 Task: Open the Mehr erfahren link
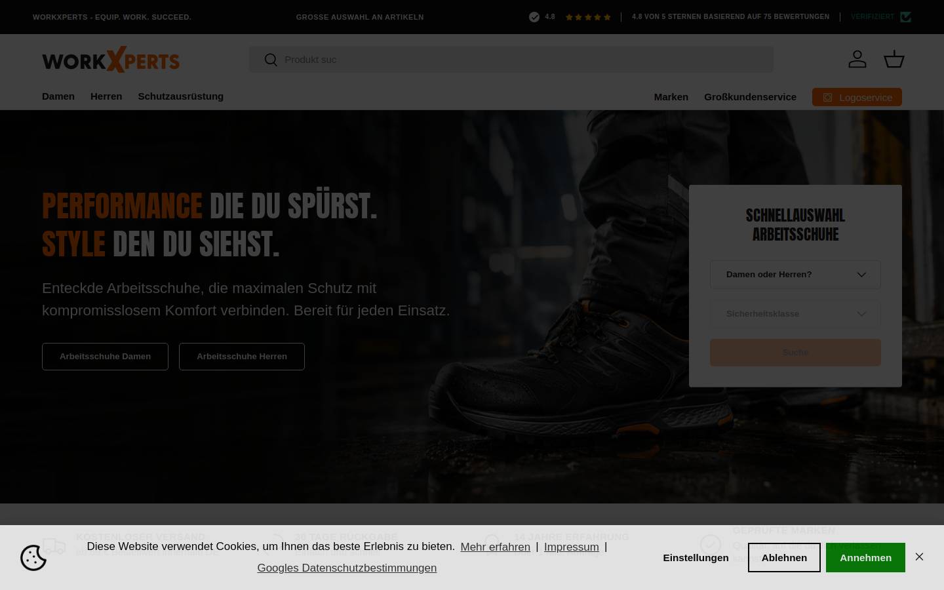click(x=495, y=547)
